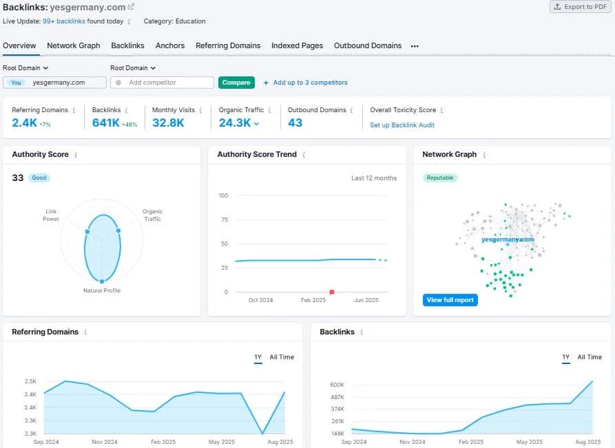Select All Time in Referring Domains chart
This screenshot has width=615, height=448.
[x=282, y=357]
